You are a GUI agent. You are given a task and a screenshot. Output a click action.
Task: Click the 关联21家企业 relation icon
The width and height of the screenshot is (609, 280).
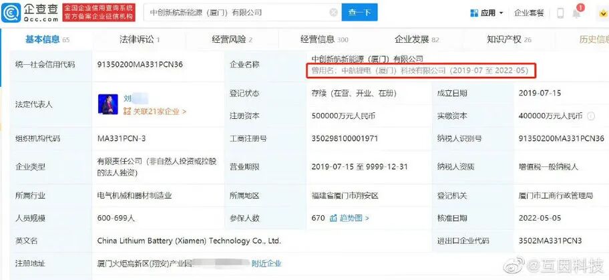[x=127, y=112]
